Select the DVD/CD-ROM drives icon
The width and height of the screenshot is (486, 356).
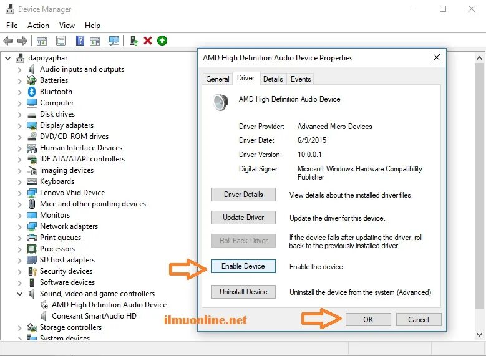(32, 137)
